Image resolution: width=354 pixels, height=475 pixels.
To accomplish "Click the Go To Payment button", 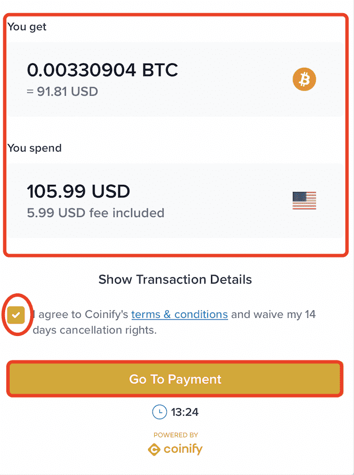I will 175,379.
